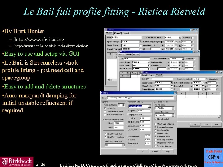
Task: Open the P N M A Space Group dropdown
Action: click(x=171, y=83)
